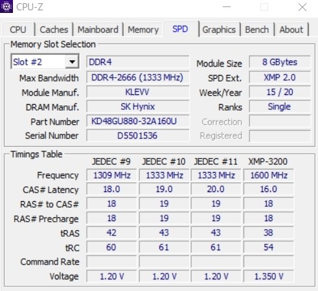Click the CAS# Latency 20.0 cell
Image resolution: width=318 pixels, height=291 pixels.
216,189
